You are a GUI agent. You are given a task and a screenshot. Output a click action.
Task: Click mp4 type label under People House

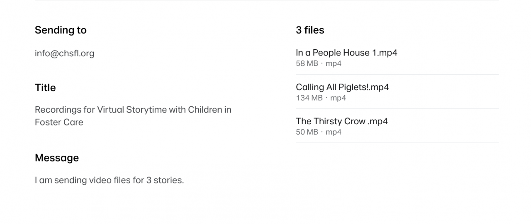(334, 64)
